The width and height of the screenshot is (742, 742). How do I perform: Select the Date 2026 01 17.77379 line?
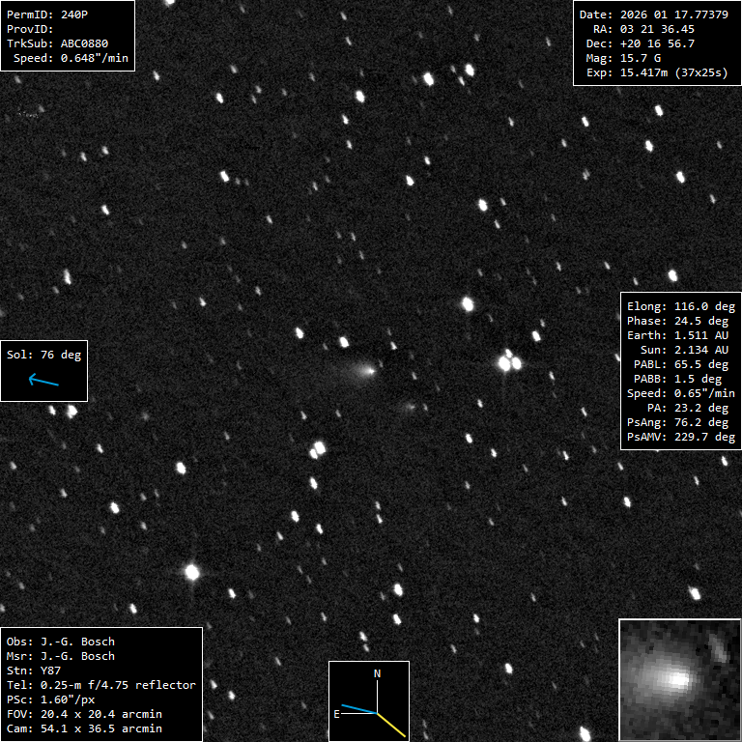[653, 14]
